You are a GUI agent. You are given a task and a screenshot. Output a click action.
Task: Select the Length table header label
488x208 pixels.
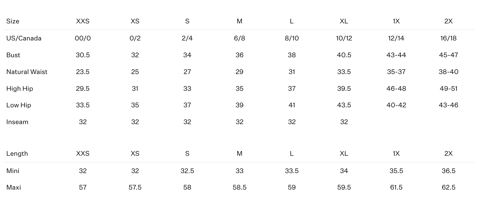pyautogui.click(x=17, y=154)
